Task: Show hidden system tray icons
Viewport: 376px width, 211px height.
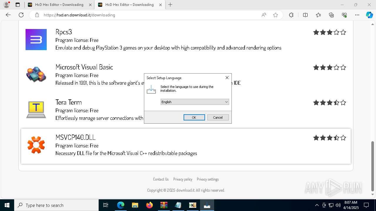Action: pyautogui.click(x=317, y=205)
